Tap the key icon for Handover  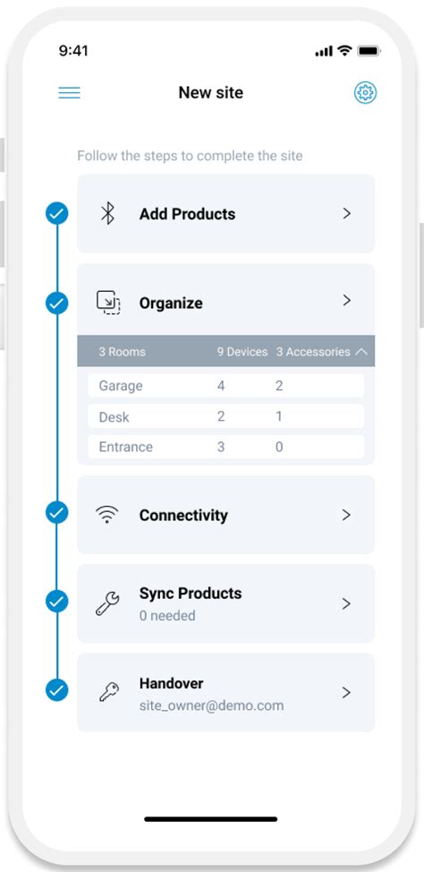point(108,693)
